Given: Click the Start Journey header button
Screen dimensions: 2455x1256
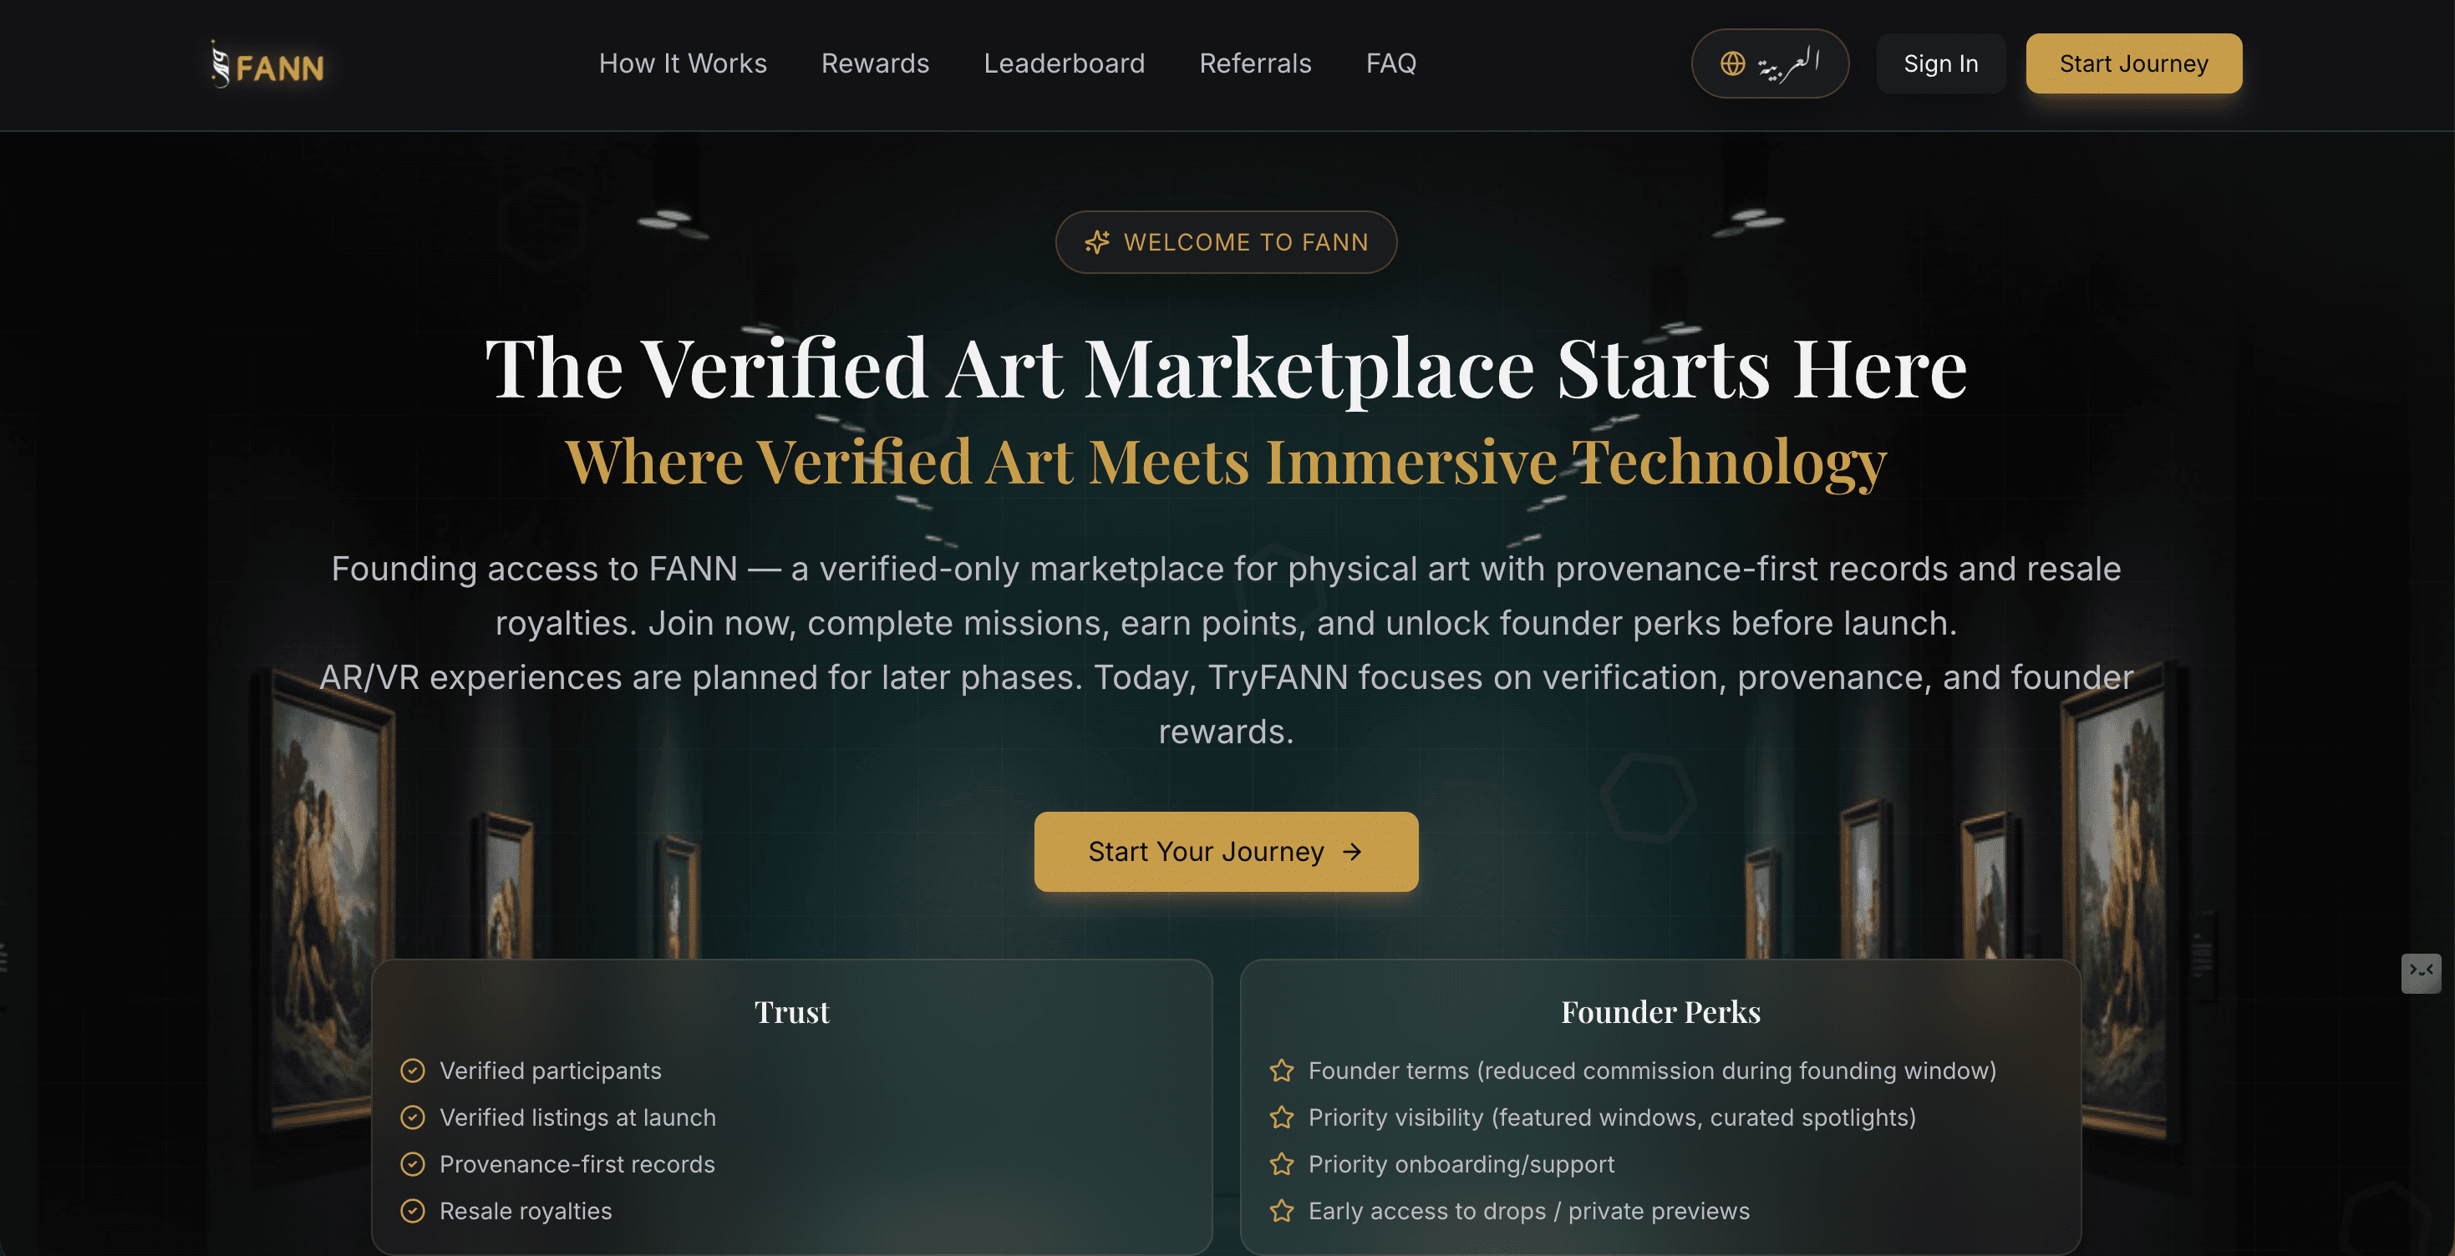Looking at the screenshot, I should pos(2133,63).
